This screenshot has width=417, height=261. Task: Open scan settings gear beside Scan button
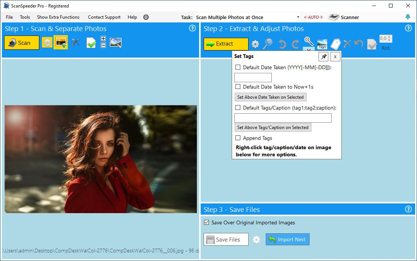tap(47, 43)
